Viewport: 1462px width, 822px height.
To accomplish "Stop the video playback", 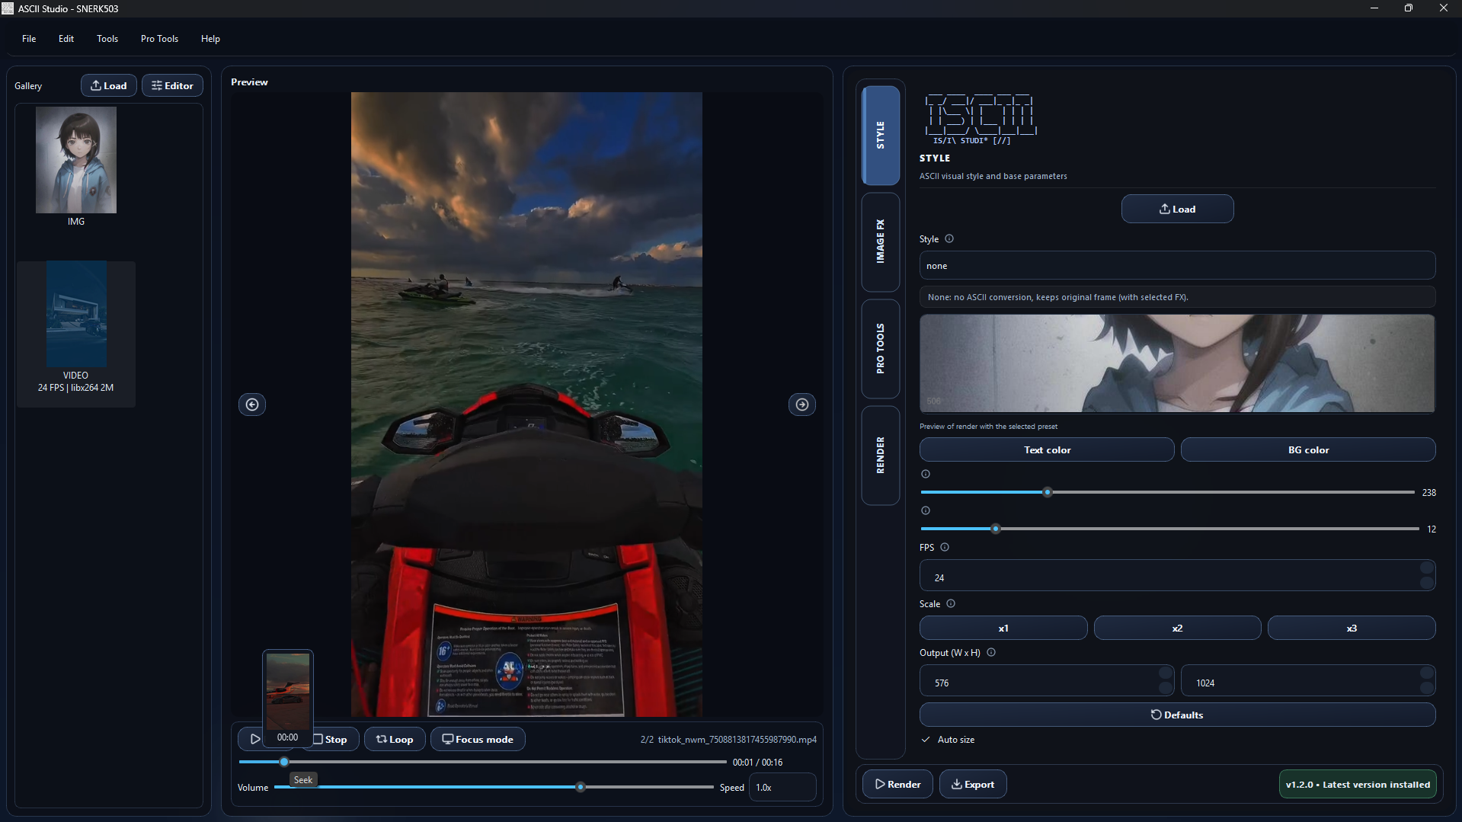I will click(331, 738).
